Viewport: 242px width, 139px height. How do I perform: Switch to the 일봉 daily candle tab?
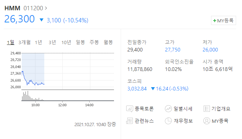[x=80, y=42]
